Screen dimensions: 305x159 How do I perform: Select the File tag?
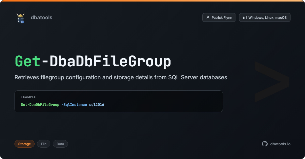(x=44, y=144)
